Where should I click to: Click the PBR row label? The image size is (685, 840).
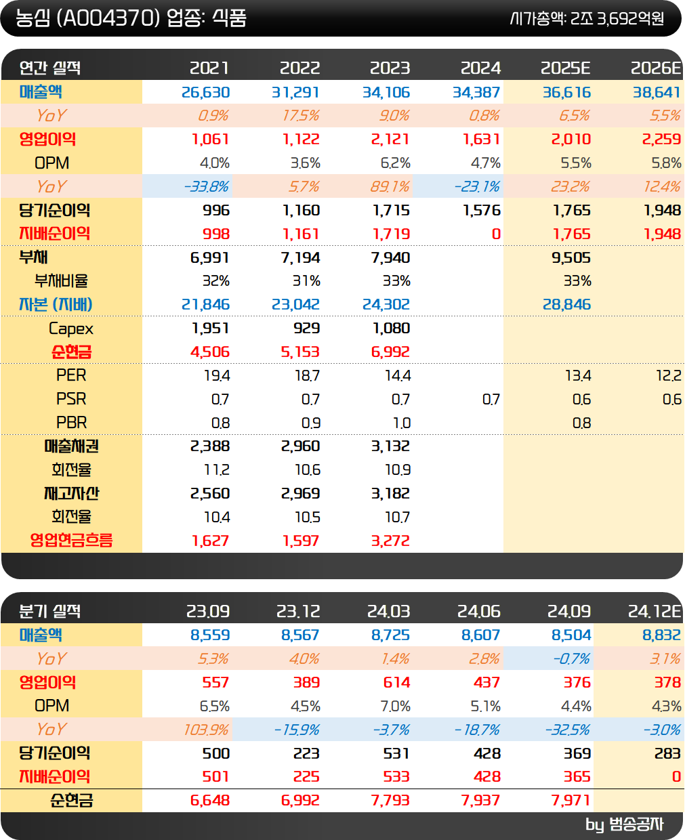[x=71, y=423]
